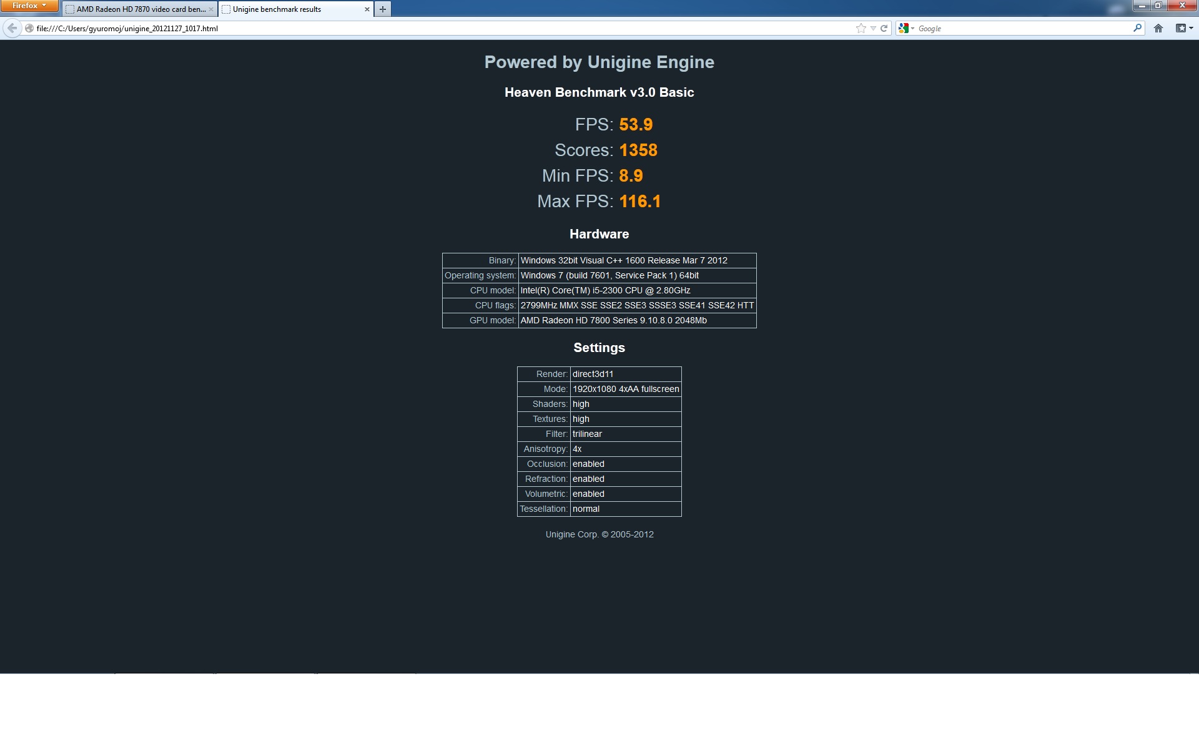Bookmark this page with the star icon
1199x749 pixels.
[x=861, y=28]
